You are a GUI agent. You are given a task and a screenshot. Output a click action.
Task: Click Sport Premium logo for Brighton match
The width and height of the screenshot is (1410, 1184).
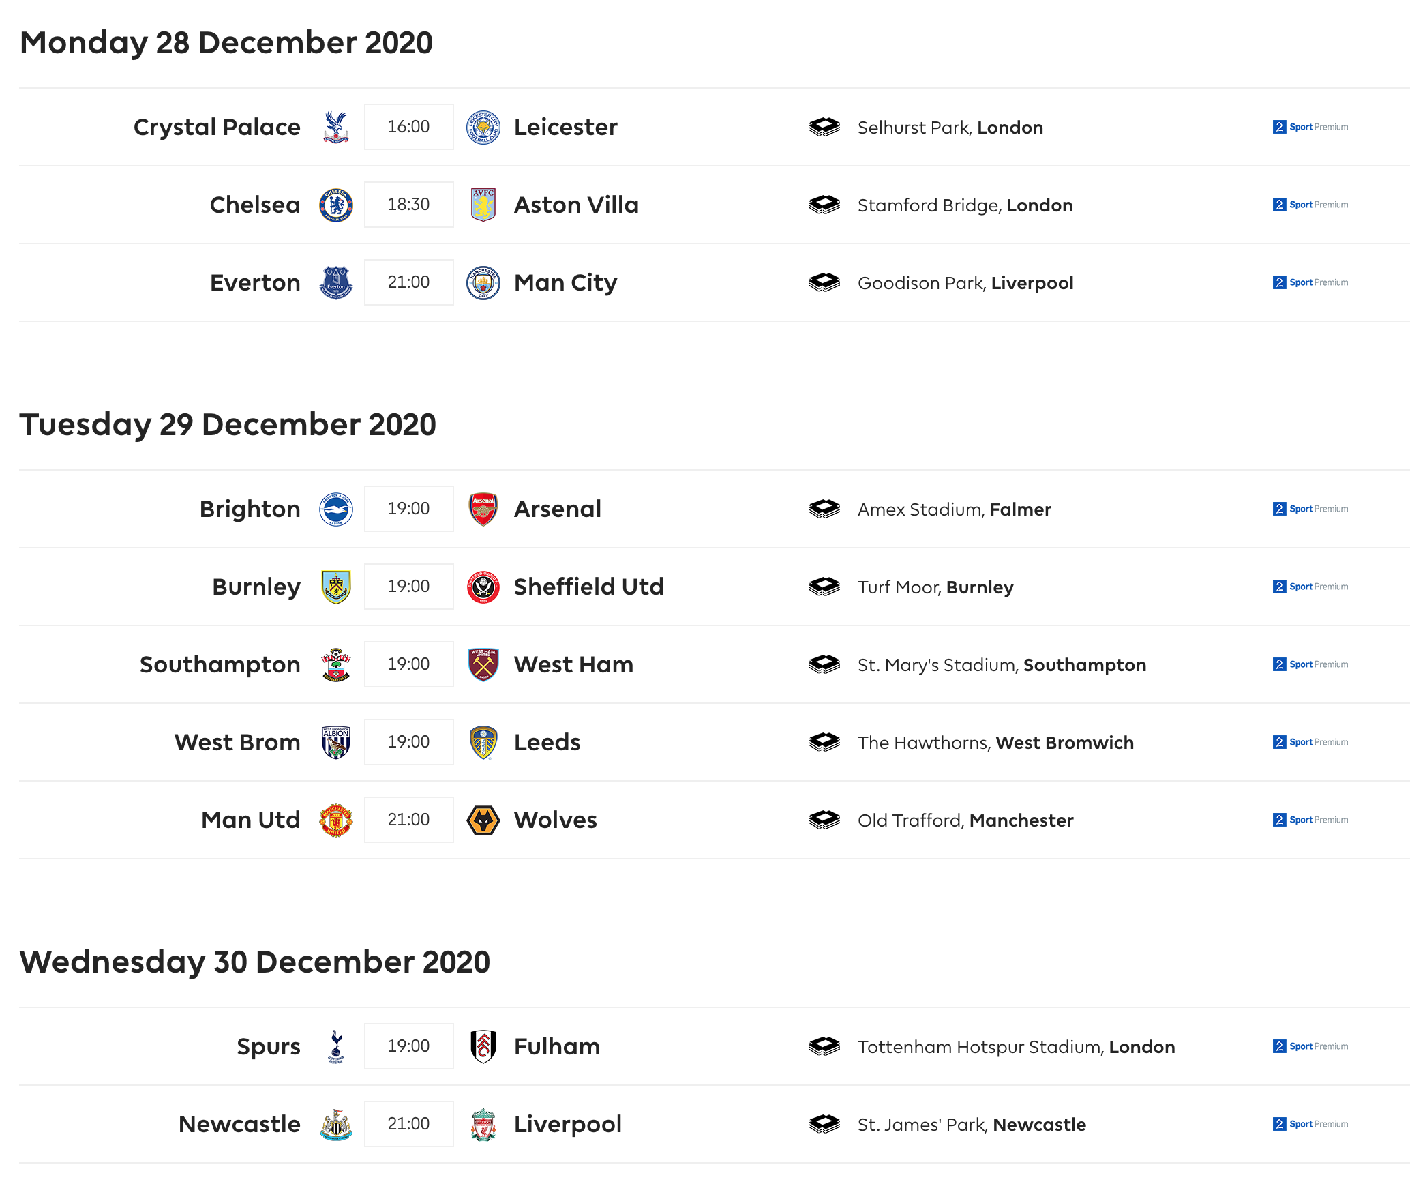[x=1310, y=509]
